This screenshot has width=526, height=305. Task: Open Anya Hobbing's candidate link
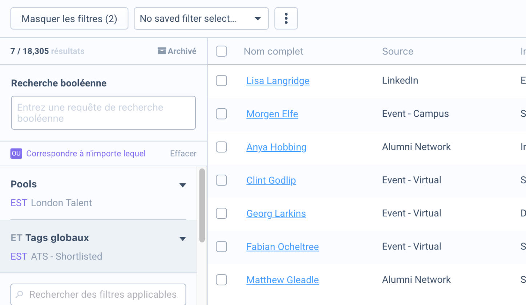(x=276, y=147)
